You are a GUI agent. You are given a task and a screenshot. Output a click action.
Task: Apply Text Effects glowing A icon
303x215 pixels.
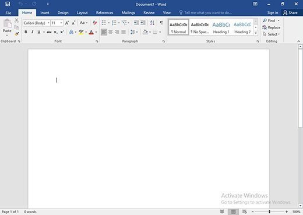click(71, 32)
